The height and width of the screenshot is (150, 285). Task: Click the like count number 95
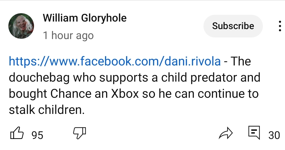(x=37, y=135)
